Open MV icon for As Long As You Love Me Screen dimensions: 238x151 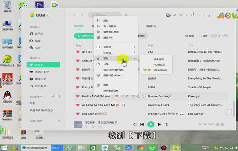point(123,105)
